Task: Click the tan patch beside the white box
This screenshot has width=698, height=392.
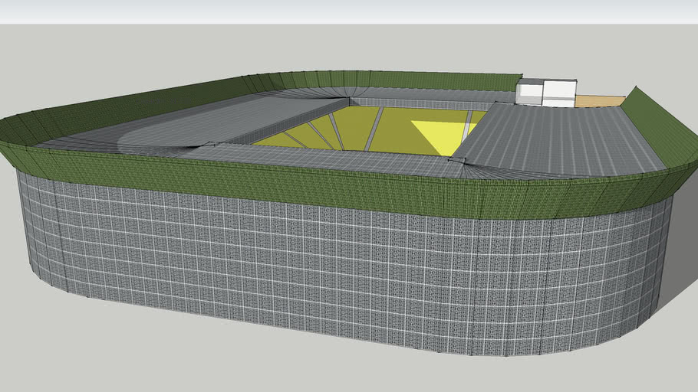Action: 598,101
